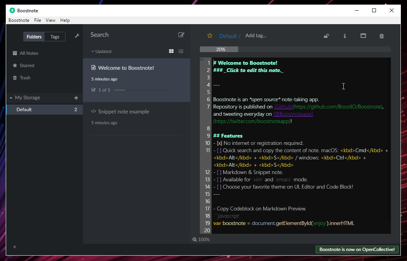The height and width of the screenshot is (261, 407).
Task: Click the trash can icon beside Trash
Action: coord(15,77)
